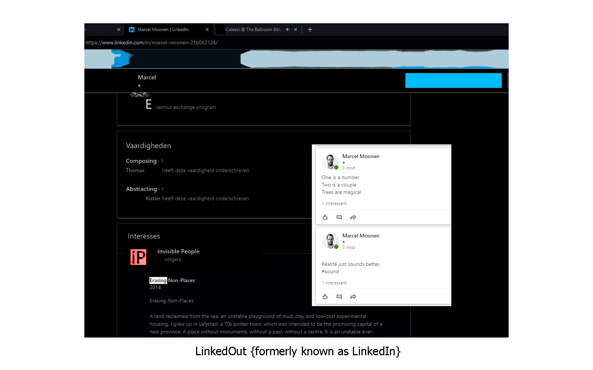Open the Invisible People logo
593x370 pixels.
(x=138, y=257)
